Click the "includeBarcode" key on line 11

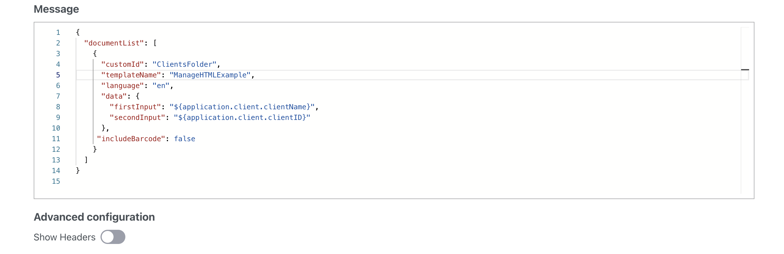click(131, 139)
